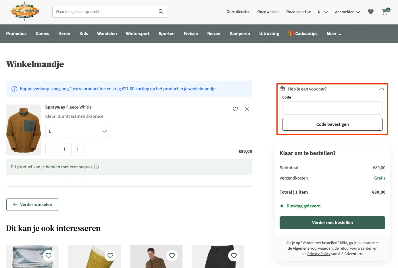Image resolution: width=398 pixels, height=268 pixels.
Task: Open the Wintersport menu
Action: point(138,34)
